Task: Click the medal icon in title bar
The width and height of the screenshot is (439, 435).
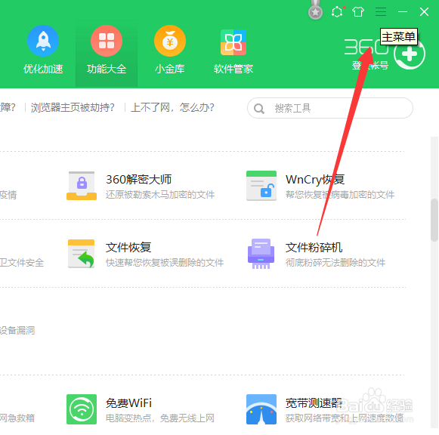Action: 315,11
